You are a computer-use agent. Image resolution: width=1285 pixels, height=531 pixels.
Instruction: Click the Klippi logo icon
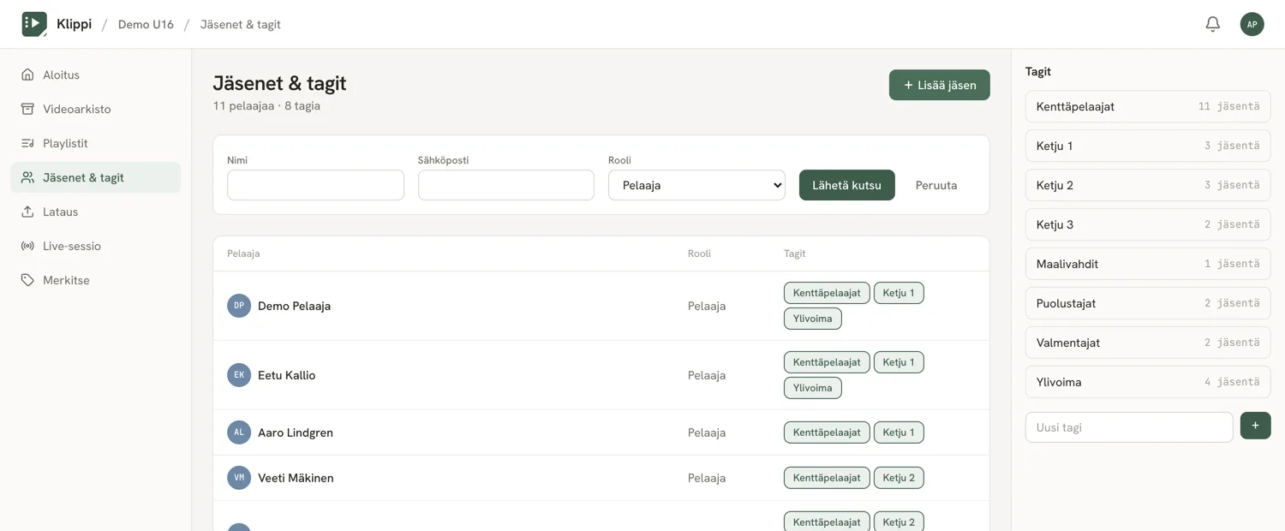[34, 24]
